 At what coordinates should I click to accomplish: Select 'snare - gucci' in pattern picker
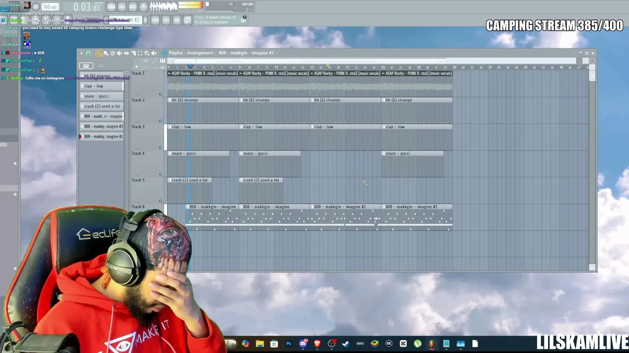[101, 96]
